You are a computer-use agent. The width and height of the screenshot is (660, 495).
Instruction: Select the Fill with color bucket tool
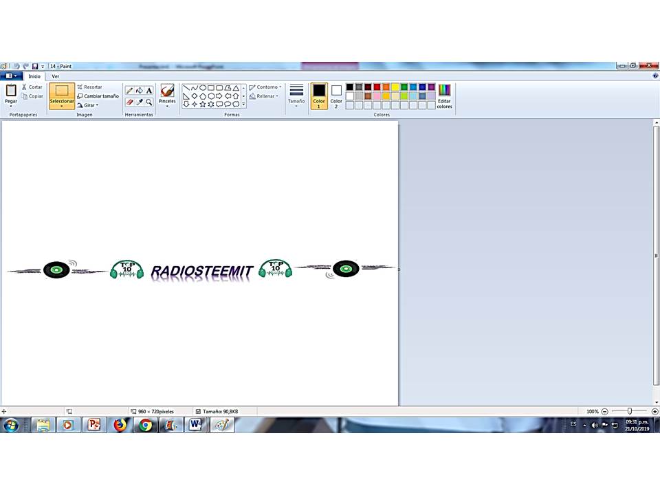point(140,91)
